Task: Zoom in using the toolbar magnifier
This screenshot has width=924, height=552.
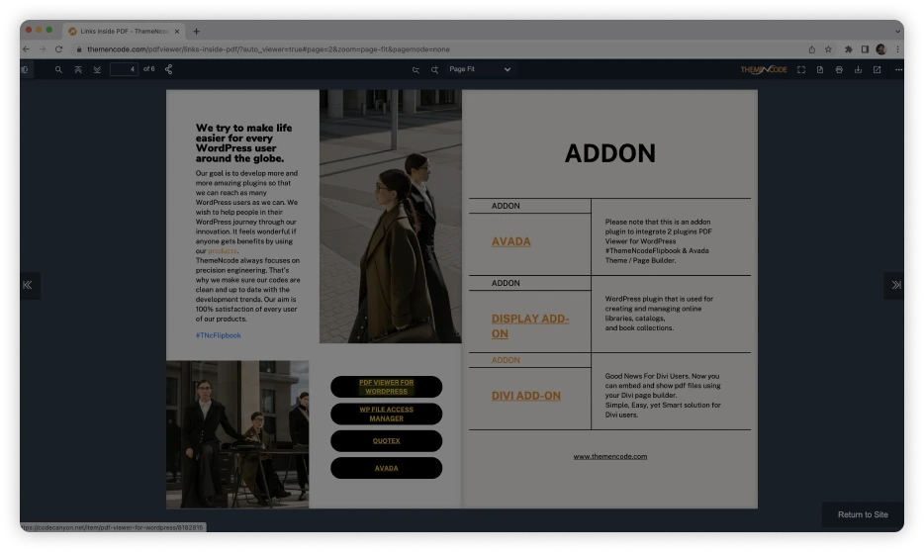Action: coord(434,69)
